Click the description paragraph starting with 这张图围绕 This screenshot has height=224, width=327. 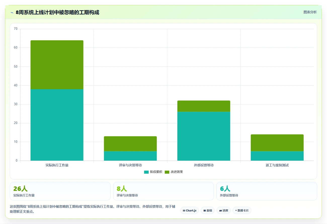point(92,209)
